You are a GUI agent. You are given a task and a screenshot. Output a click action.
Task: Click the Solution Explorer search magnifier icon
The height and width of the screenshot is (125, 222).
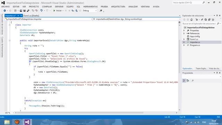coord(218,24)
